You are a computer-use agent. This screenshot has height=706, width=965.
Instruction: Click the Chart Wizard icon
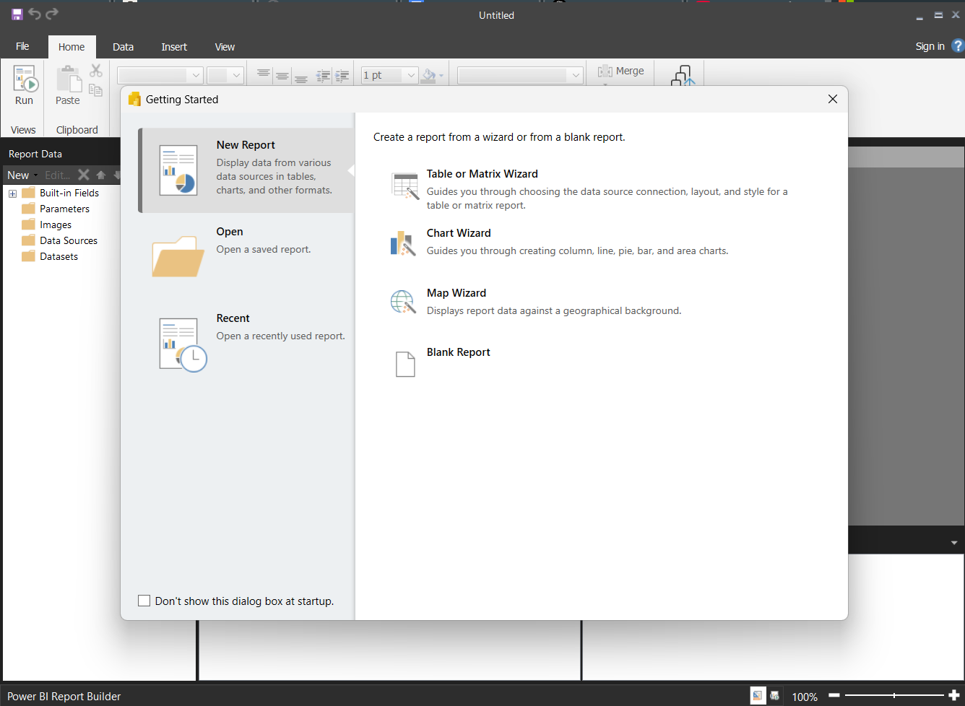[403, 243]
